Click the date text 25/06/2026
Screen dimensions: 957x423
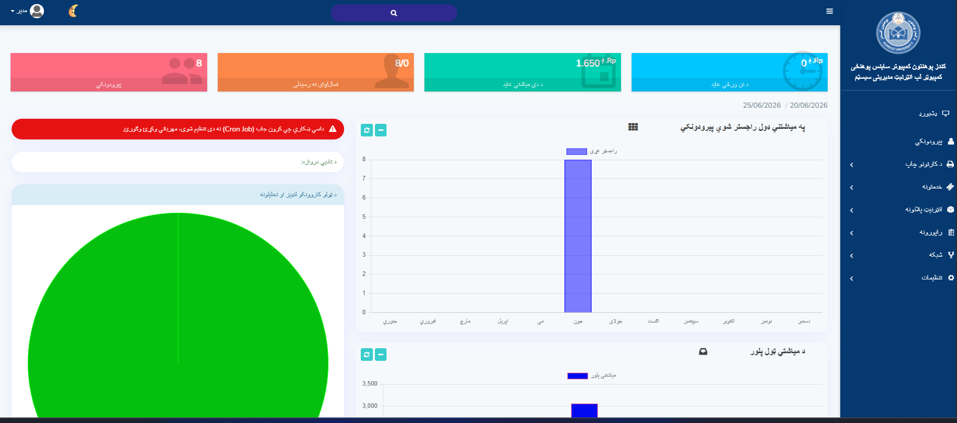pos(762,105)
